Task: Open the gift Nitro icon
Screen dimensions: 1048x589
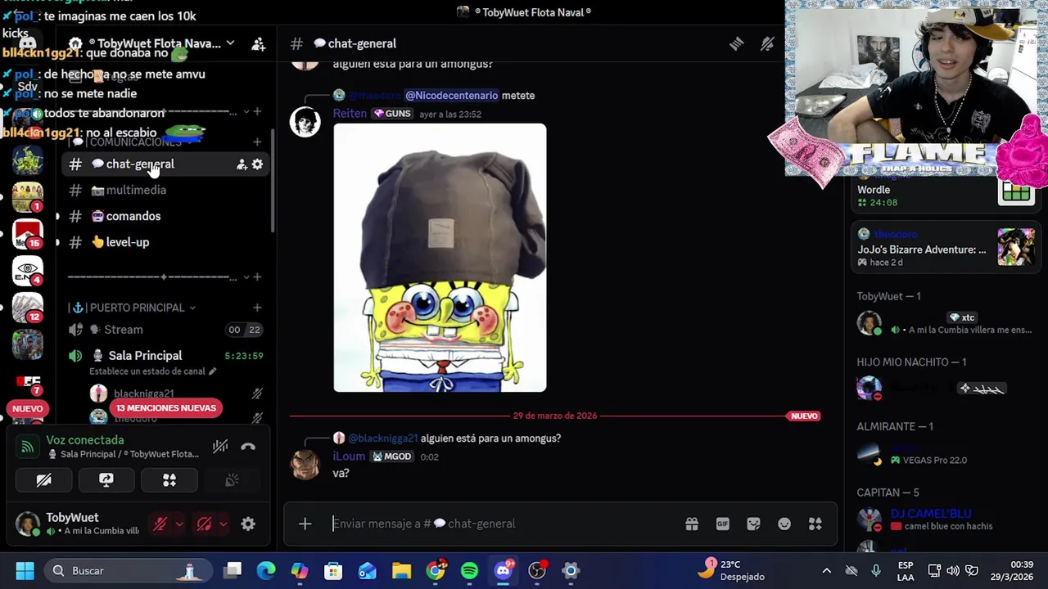Action: (692, 524)
